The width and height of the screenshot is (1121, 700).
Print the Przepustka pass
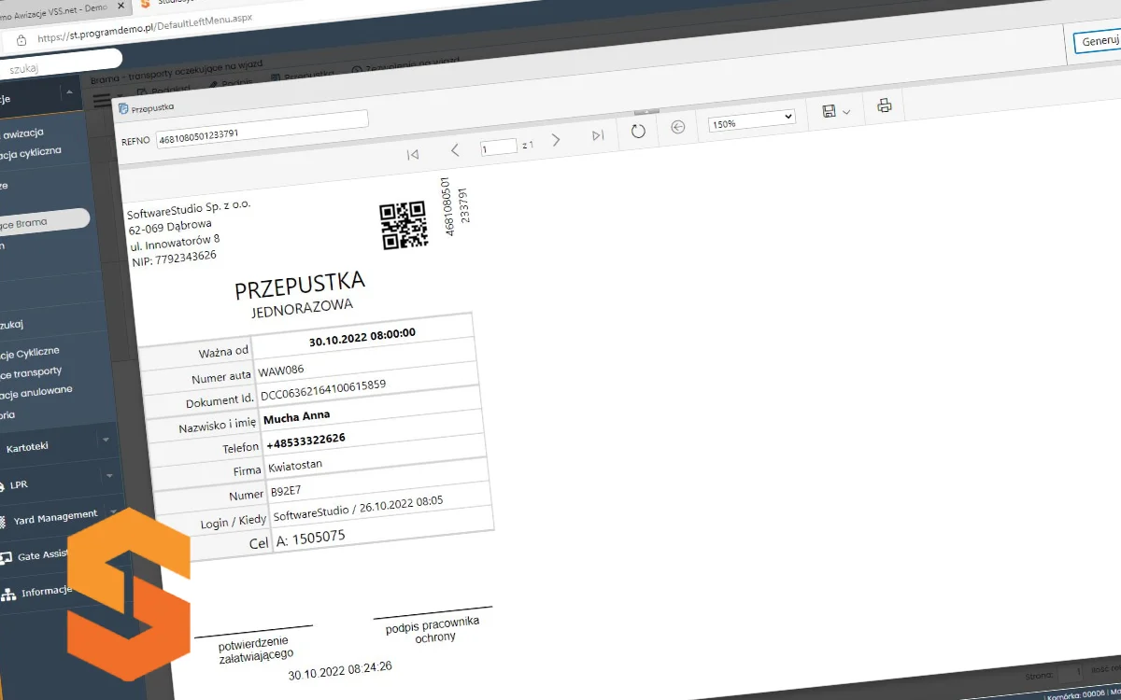[884, 105]
